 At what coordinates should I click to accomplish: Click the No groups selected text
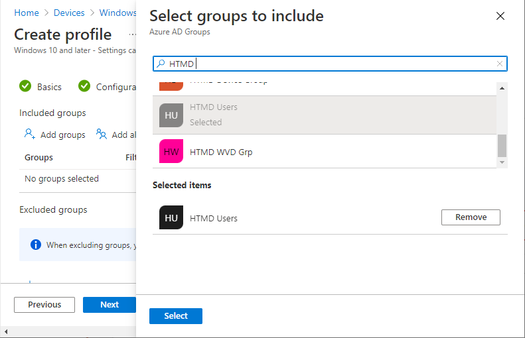tap(62, 178)
